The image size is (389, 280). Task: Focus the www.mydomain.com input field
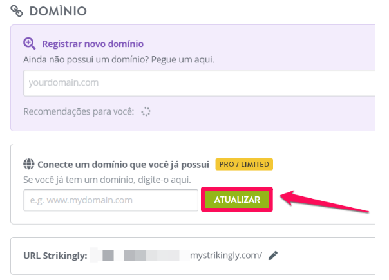[111, 200]
